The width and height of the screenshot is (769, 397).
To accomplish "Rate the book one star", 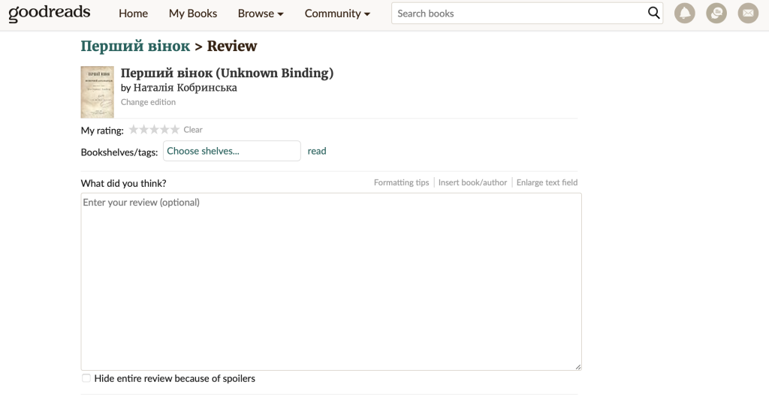I will (134, 130).
